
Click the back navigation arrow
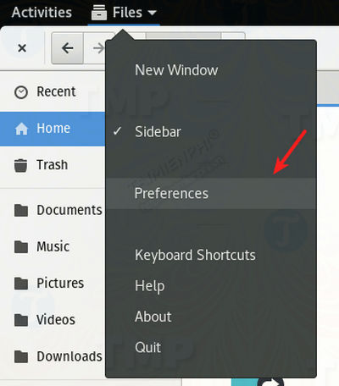(68, 48)
